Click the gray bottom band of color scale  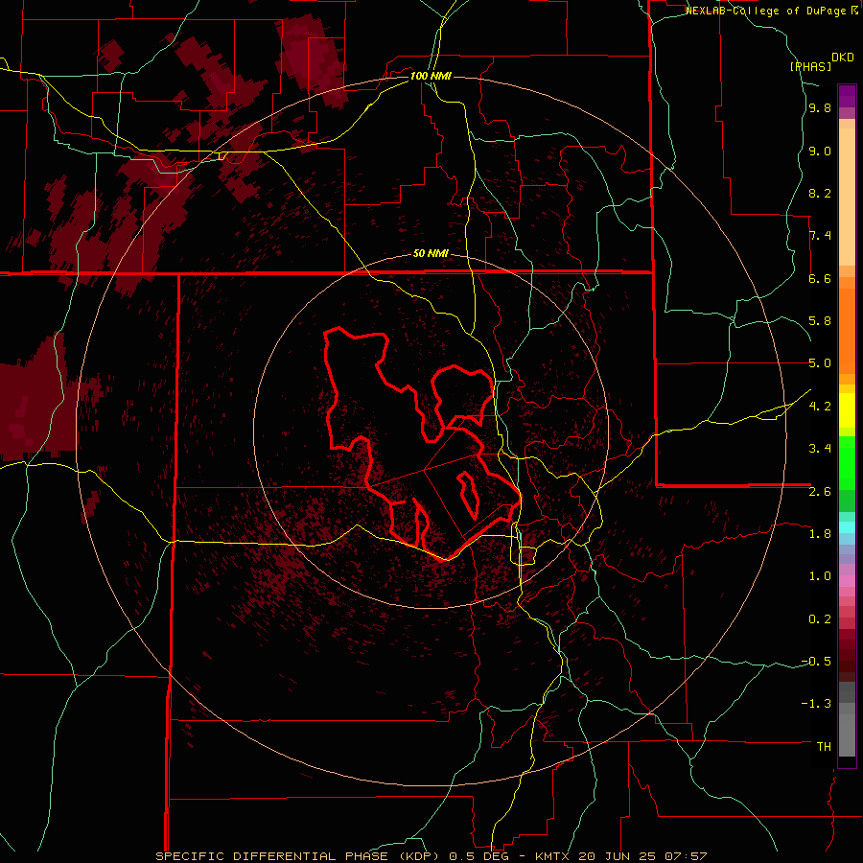[847, 735]
